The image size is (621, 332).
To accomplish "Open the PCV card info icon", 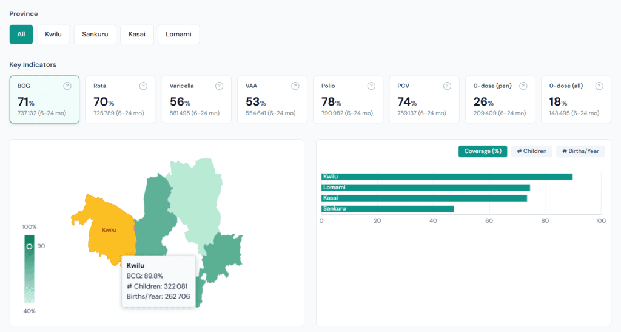I will point(447,86).
